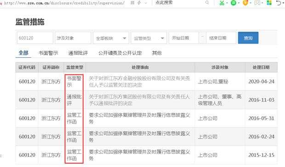
Task: Click the green circular browser extension icon
Action: pos(234,3)
